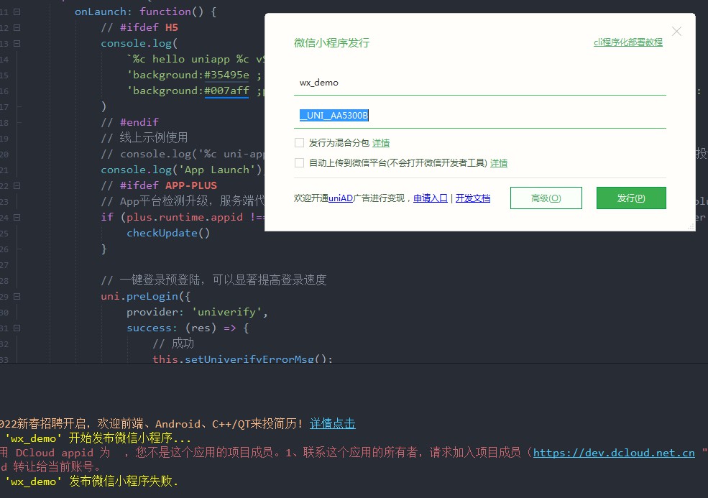Click the green 发行(P) button

(631, 198)
